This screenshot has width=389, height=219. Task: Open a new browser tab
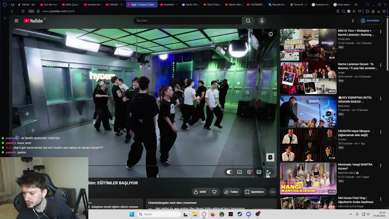[356, 5]
